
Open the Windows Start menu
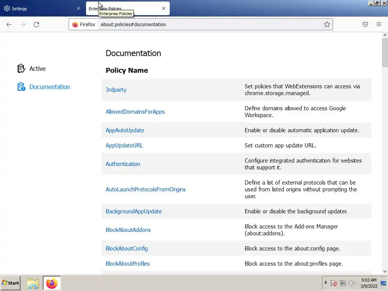point(10,283)
